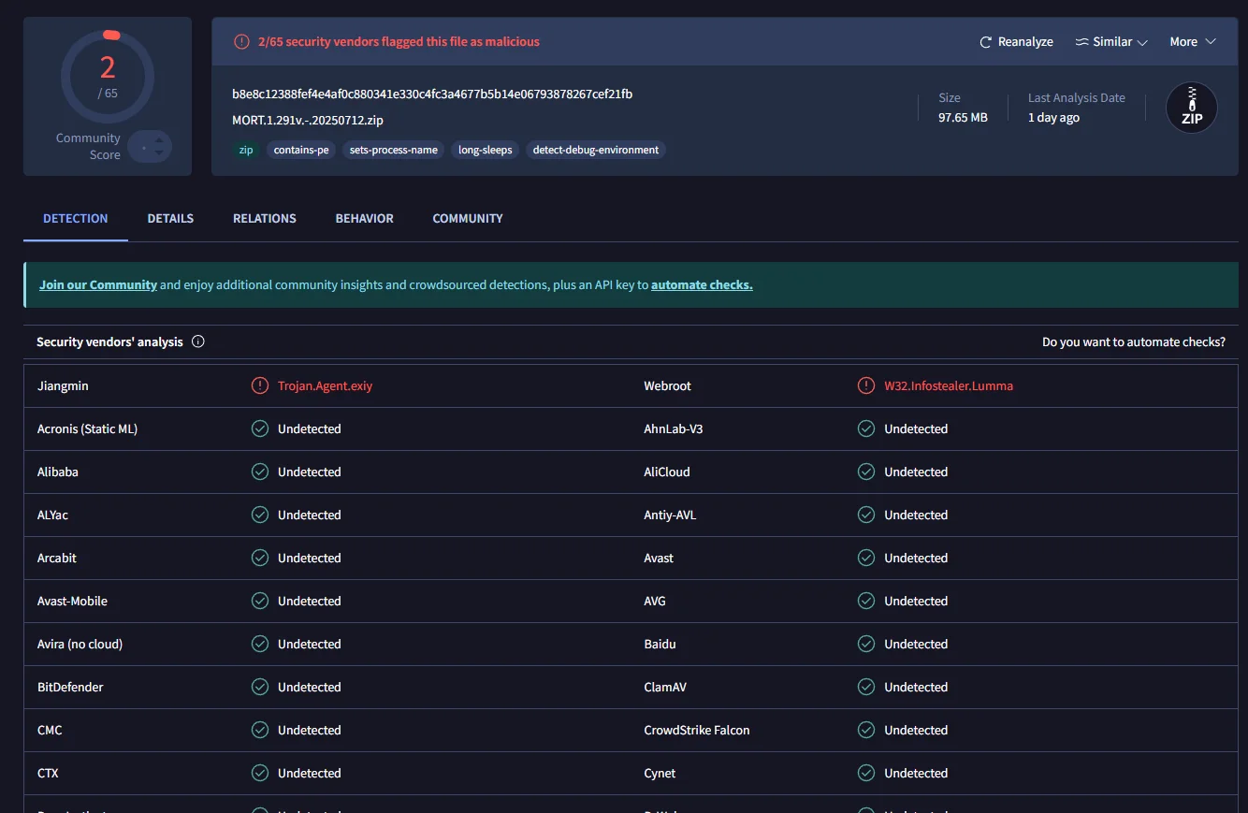Click the check icon in the CTX row
The width and height of the screenshot is (1248, 813).
pyautogui.click(x=260, y=773)
